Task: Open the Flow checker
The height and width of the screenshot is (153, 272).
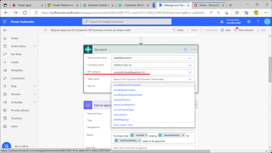Action: click(244, 30)
